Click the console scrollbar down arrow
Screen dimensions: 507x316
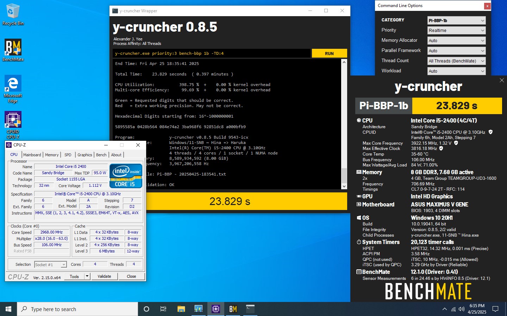click(x=344, y=186)
